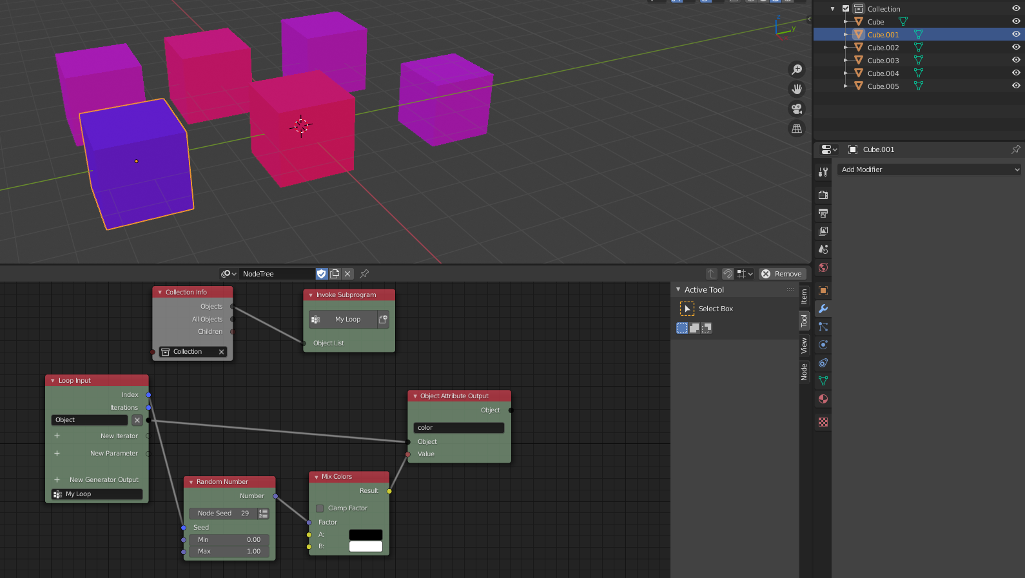Collapse the Random Number node
Viewport: 1025px width, 578px height.
click(x=191, y=482)
